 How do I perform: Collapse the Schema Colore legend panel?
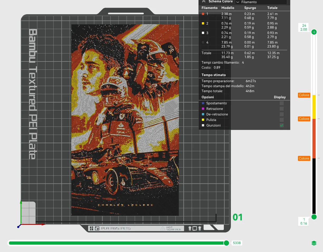(x=203, y=1)
